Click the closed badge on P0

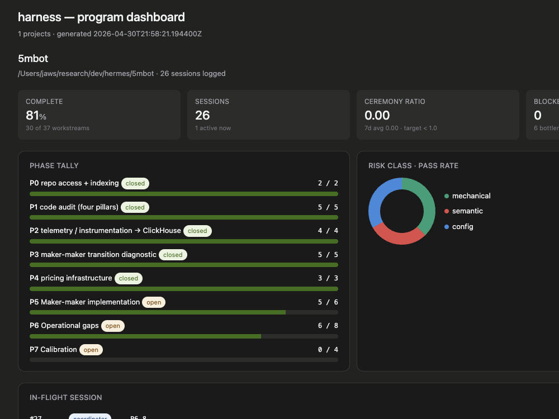click(135, 183)
